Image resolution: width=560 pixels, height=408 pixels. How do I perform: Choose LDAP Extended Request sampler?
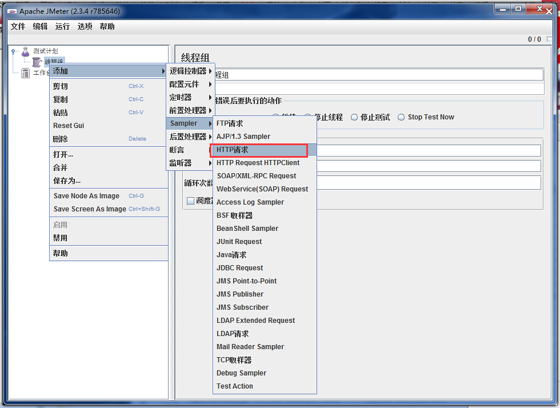265,321
